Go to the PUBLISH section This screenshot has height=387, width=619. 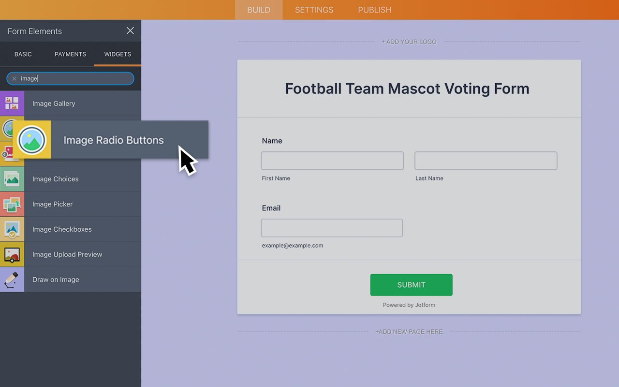(374, 10)
